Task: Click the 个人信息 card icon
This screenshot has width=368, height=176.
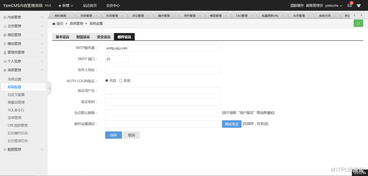Action: tap(5, 61)
